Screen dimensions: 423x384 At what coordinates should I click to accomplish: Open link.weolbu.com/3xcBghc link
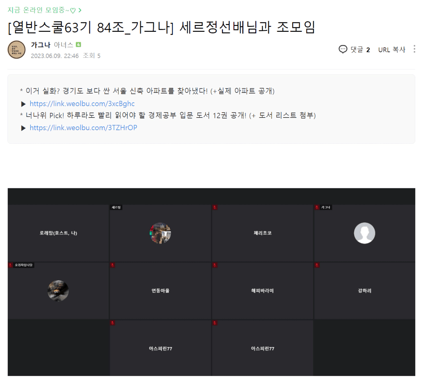point(82,104)
